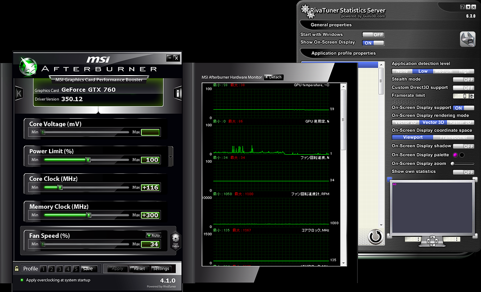The height and width of the screenshot is (292, 481).
Task: Detach the Afterburner hardware monitor
Action: click(274, 77)
